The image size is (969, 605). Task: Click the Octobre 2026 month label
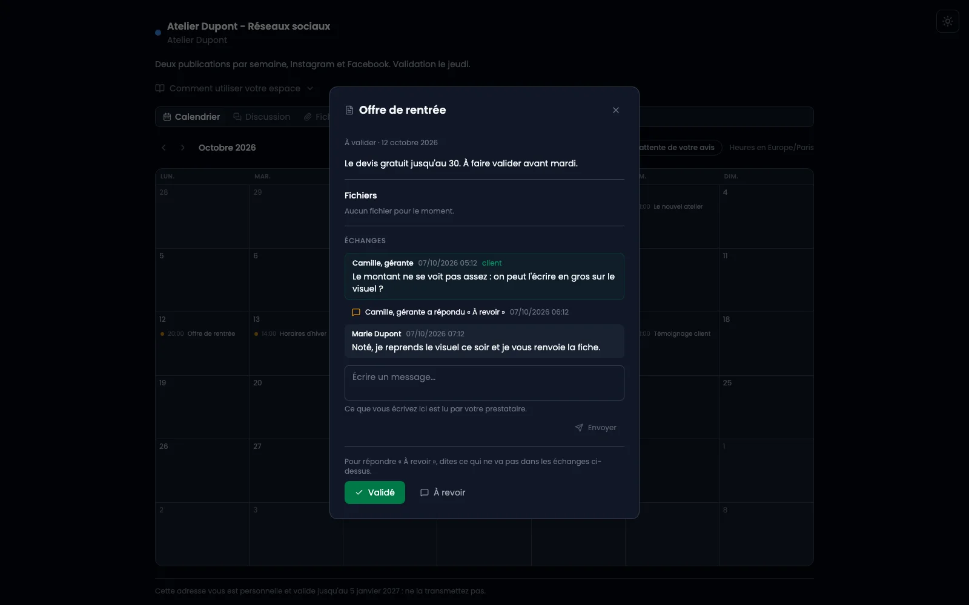[x=227, y=148]
